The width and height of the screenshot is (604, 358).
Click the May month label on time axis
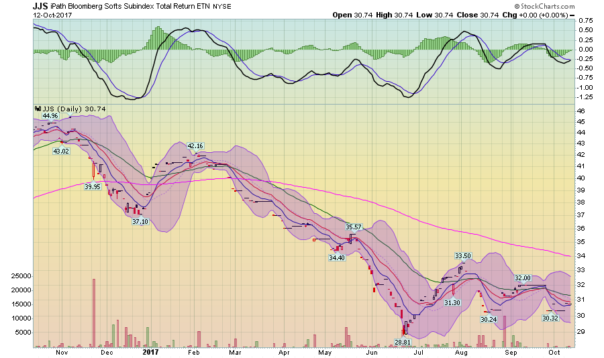(x=325, y=352)
